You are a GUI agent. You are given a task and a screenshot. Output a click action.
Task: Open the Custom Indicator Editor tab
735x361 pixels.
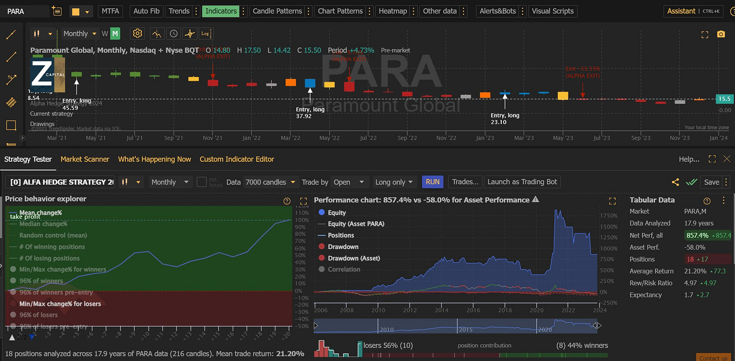pos(237,159)
